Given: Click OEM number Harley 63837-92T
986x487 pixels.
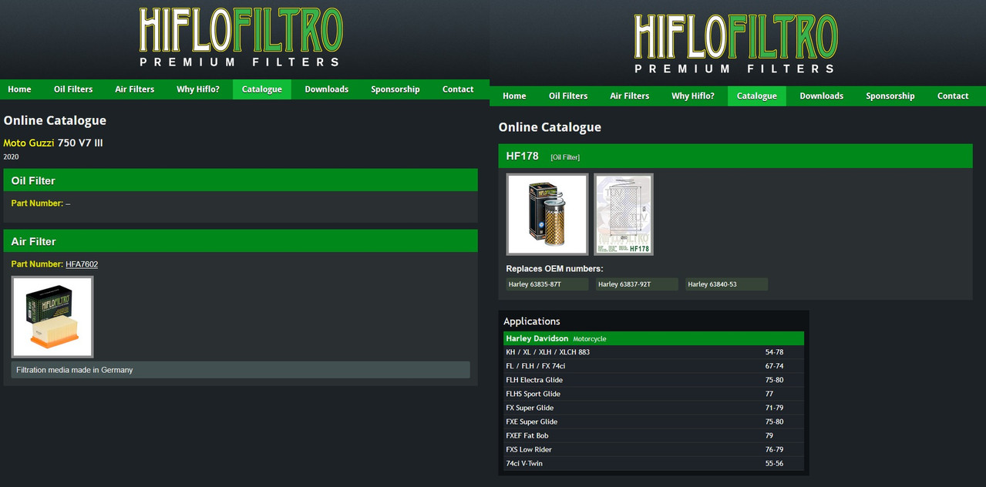Looking at the screenshot, I should [x=637, y=284].
